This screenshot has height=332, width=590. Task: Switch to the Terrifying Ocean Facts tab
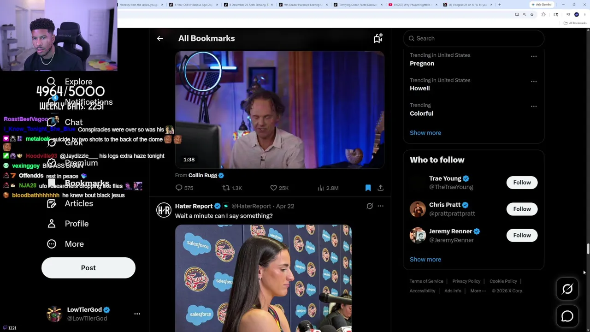(x=358, y=5)
